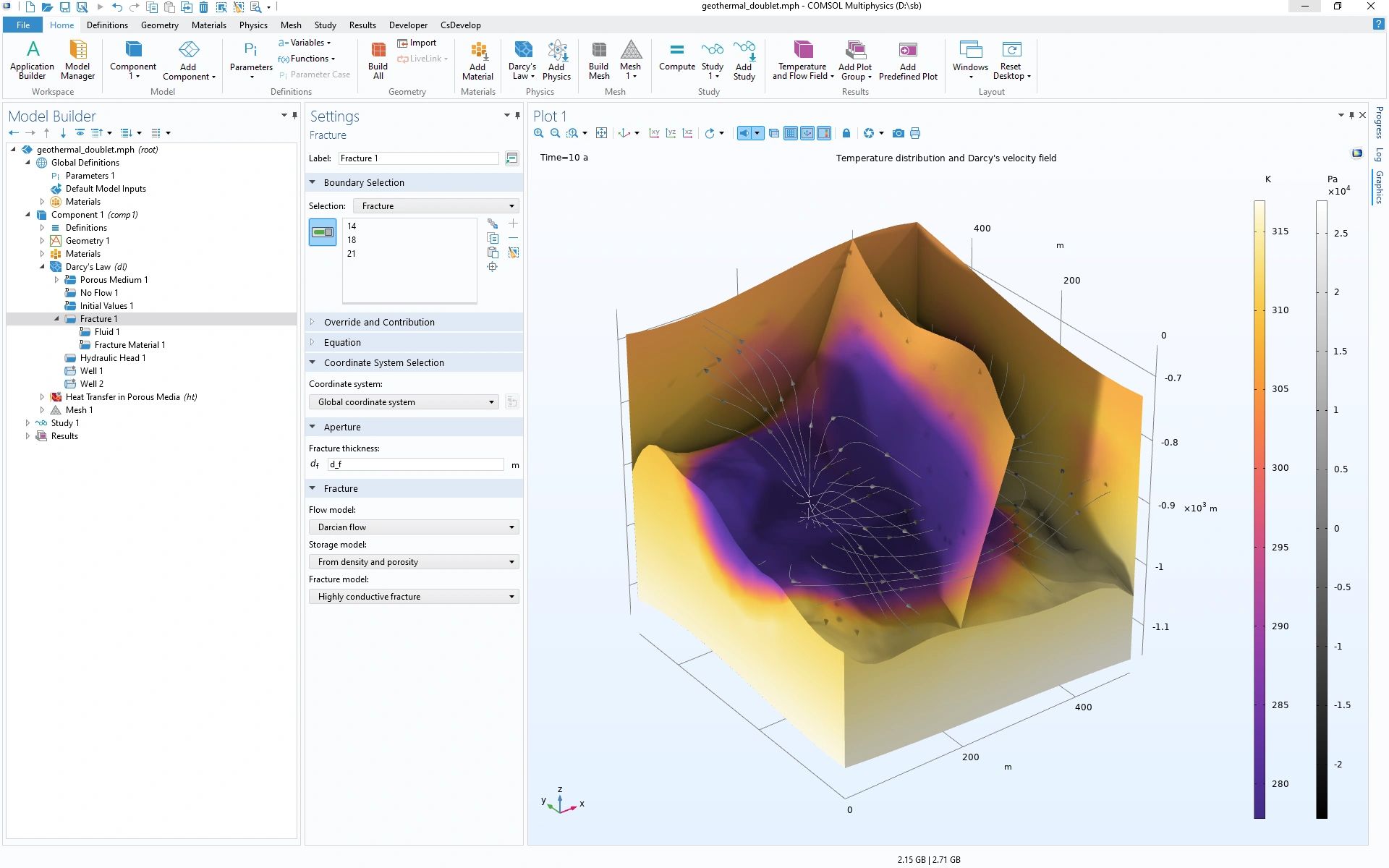Toggle grid display in plot window

coord(791,133)
